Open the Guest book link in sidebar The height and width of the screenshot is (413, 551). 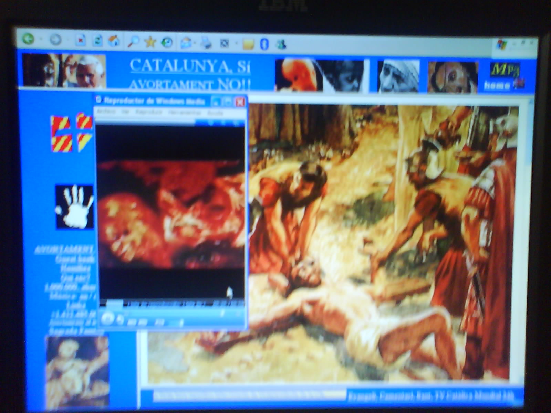pyautogui.click(x=75, y=259)
